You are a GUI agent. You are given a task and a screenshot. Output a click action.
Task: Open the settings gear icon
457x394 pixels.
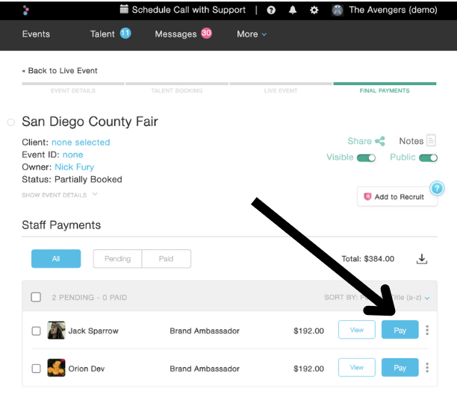tap(314, 10)
